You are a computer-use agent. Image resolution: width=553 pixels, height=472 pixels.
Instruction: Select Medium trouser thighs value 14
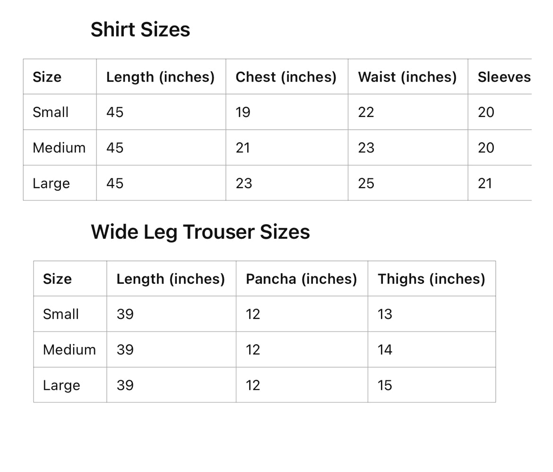385,350
